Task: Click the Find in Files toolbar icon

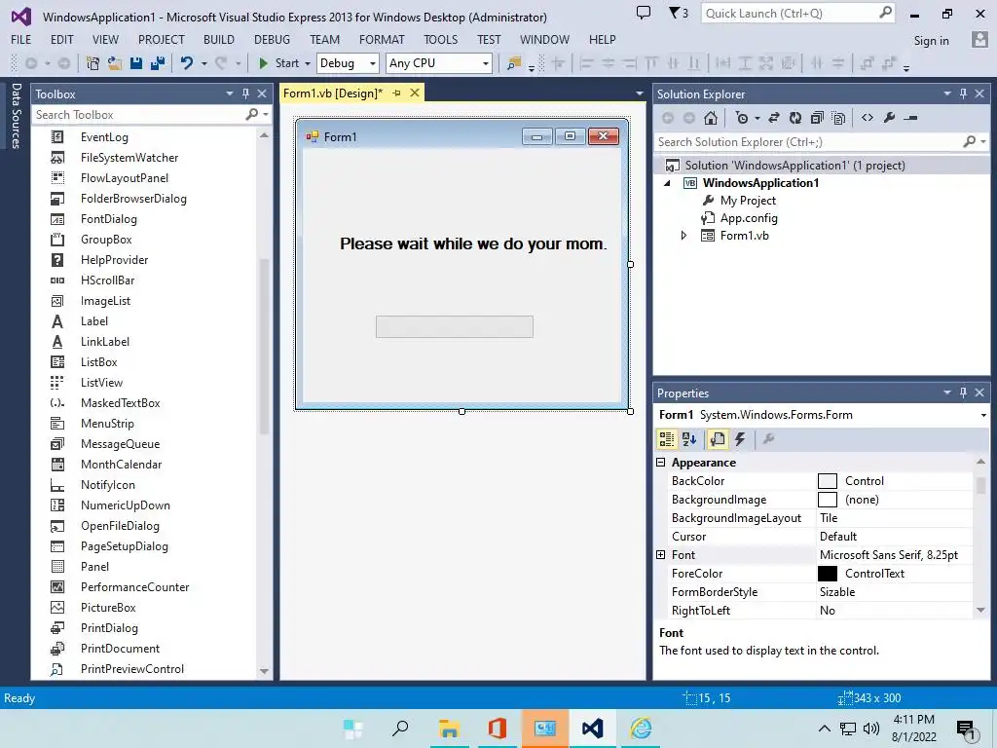Action: pos(514,63)
